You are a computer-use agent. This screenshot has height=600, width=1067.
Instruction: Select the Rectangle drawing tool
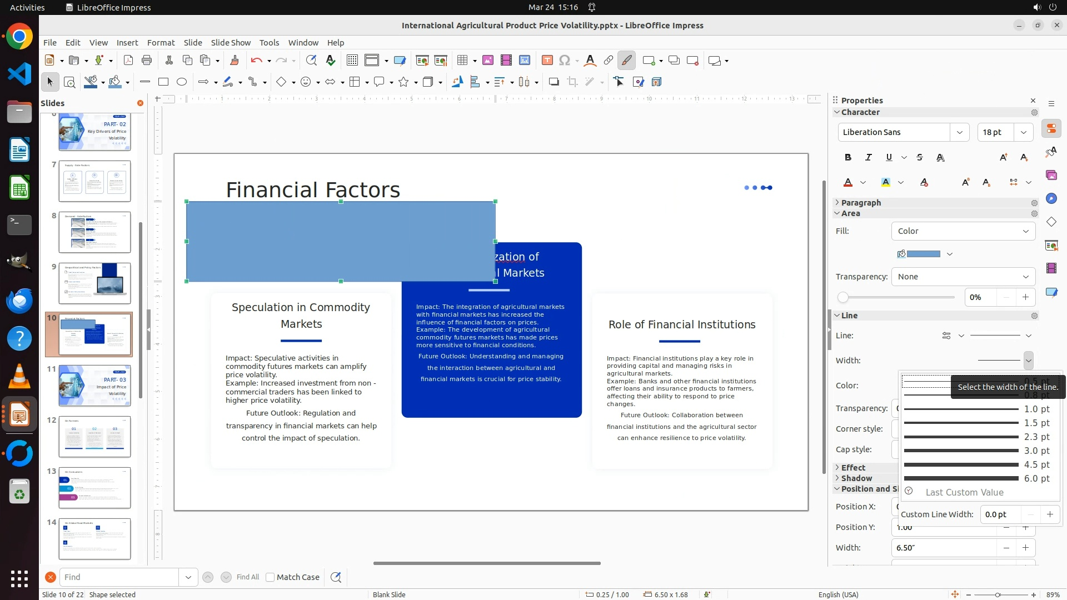click(163, 82)
